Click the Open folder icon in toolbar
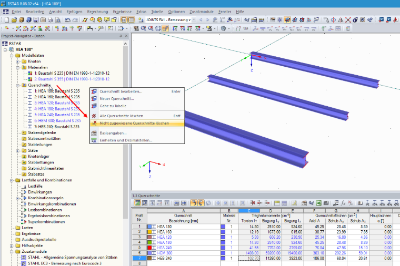The width and height of the screenshot is (400, 266). tap(14, 20)
